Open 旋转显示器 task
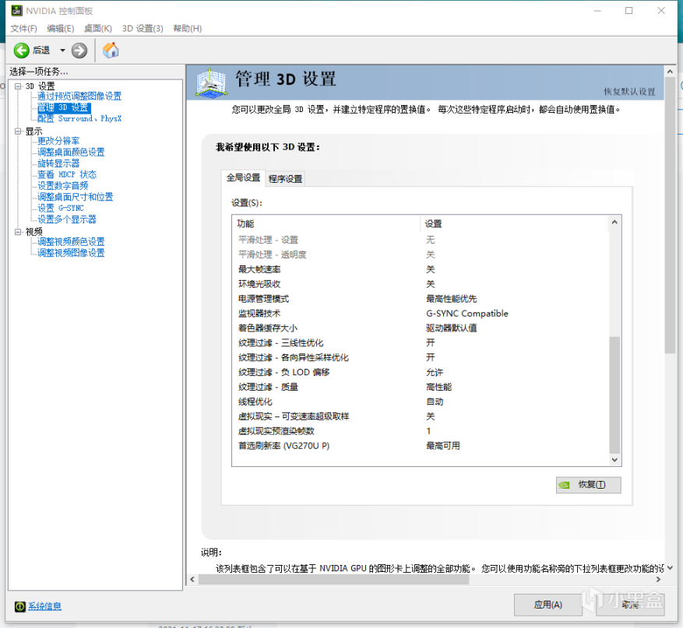The image size is (683, 628). coord(58,163)
